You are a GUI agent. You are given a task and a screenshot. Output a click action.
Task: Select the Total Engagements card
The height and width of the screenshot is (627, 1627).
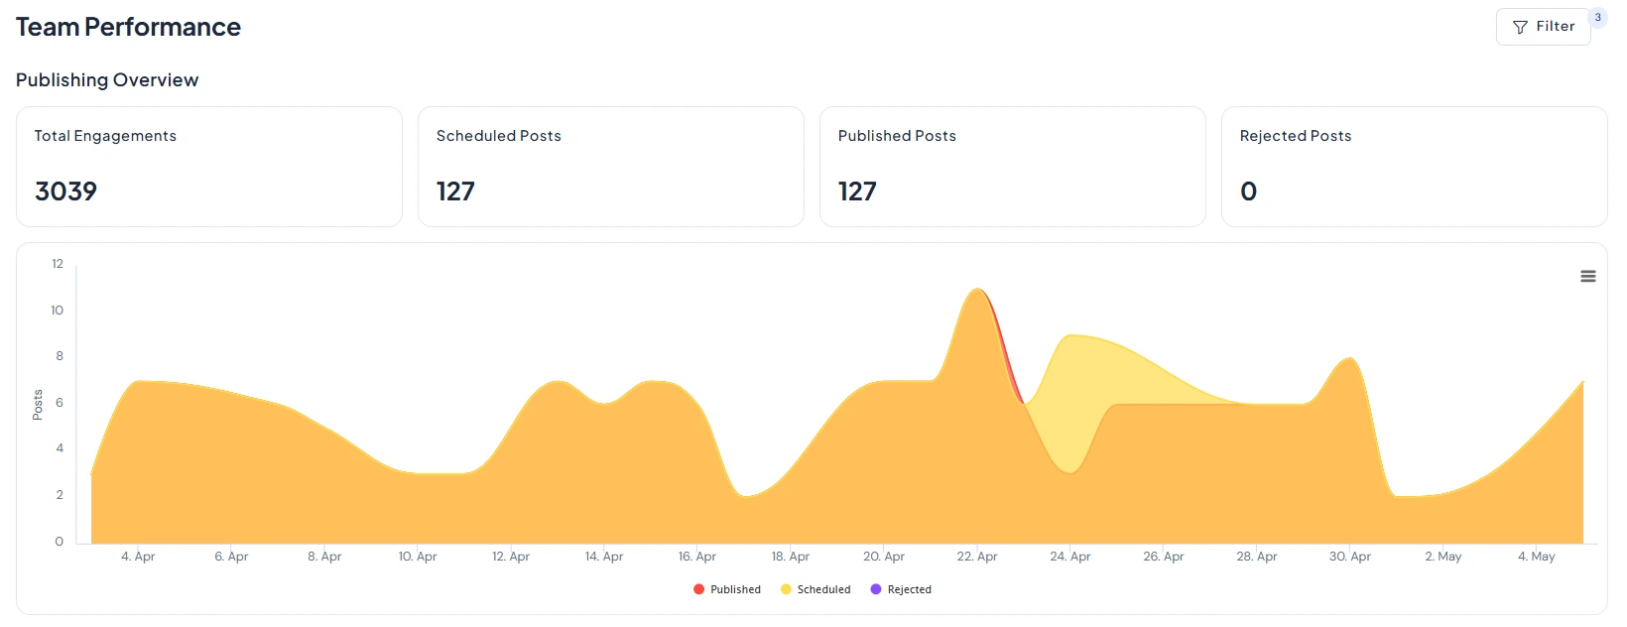click(209, 167)
